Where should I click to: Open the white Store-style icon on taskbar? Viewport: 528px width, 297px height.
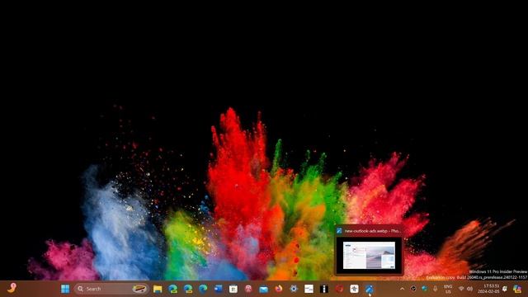coord(233,289)
